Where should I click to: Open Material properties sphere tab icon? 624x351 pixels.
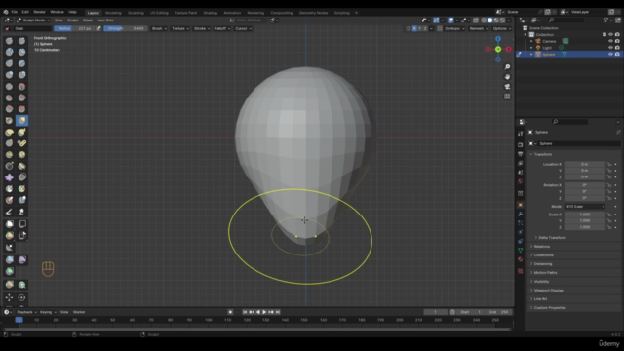pyautogui.click(x=520, y=259)
